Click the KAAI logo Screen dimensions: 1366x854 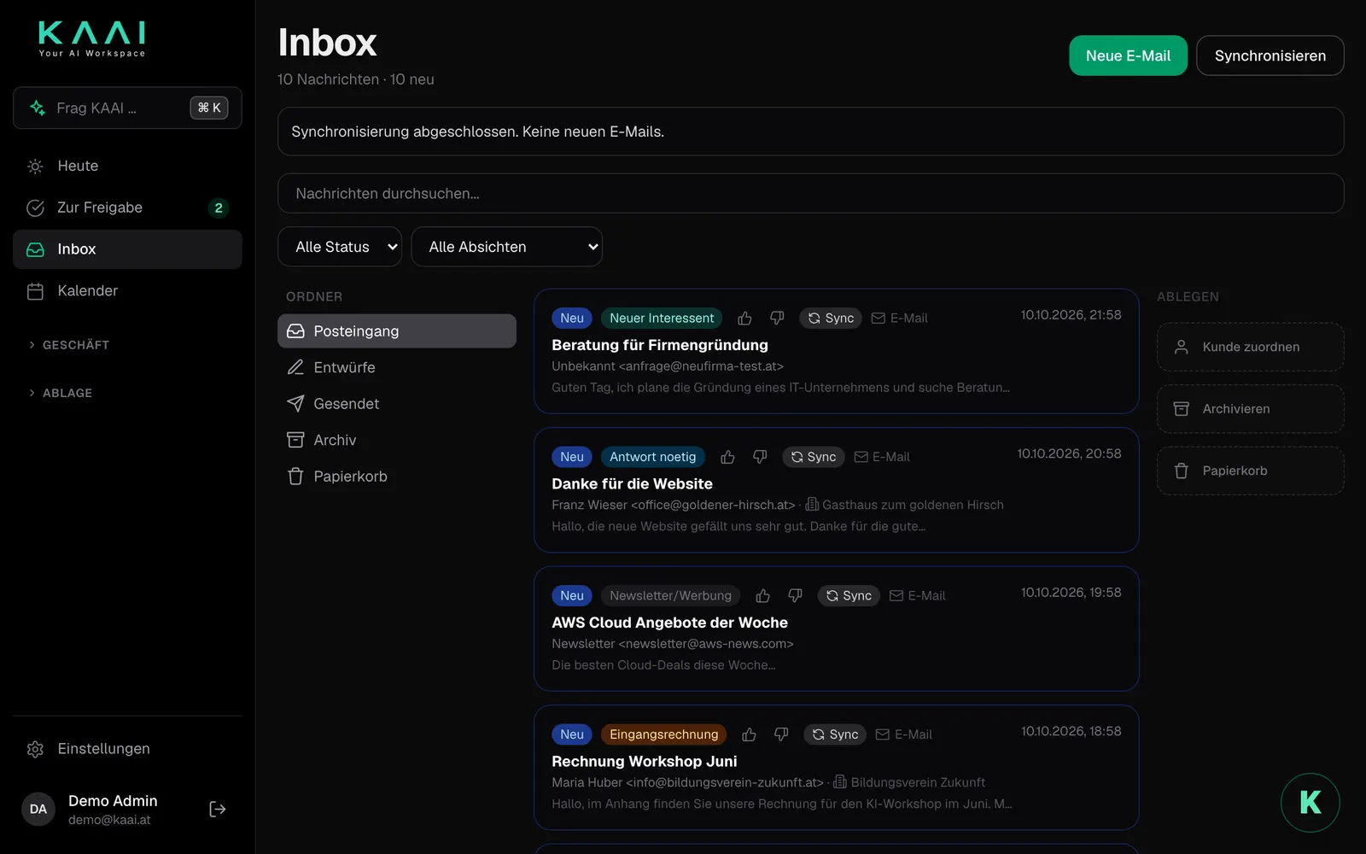pos(92,39)
